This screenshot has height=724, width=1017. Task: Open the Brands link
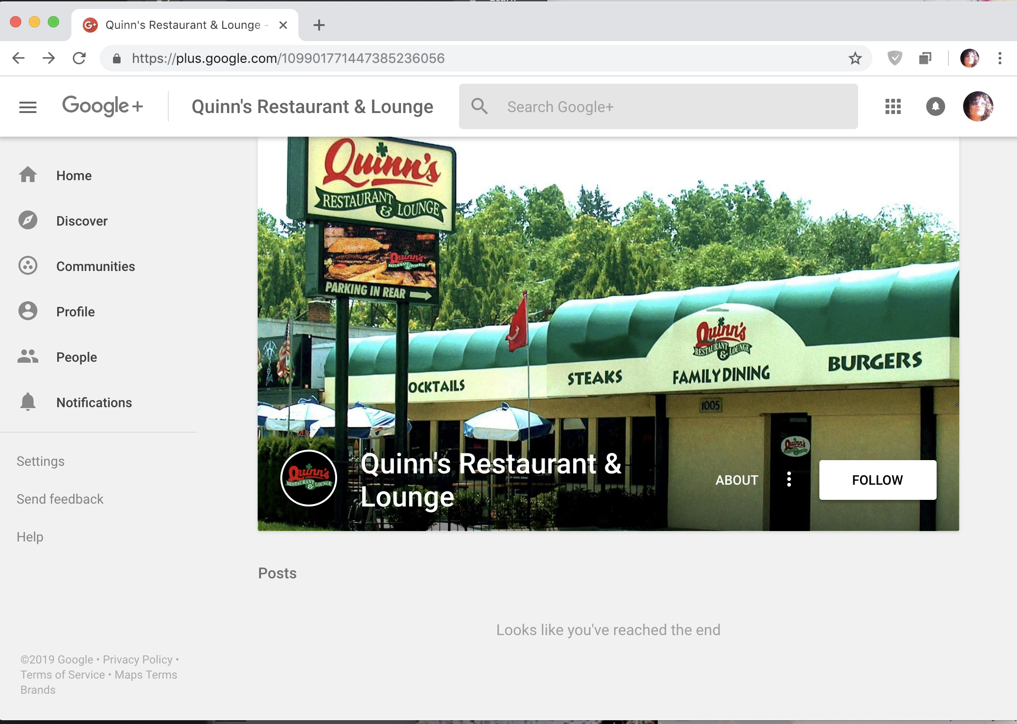[x=38, y=689]
